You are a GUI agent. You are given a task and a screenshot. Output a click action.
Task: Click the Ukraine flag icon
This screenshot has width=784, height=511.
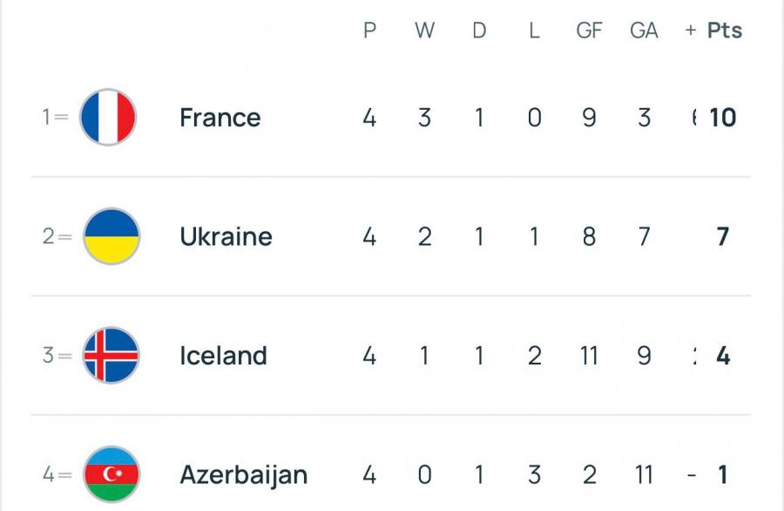(x=111, y=236)
